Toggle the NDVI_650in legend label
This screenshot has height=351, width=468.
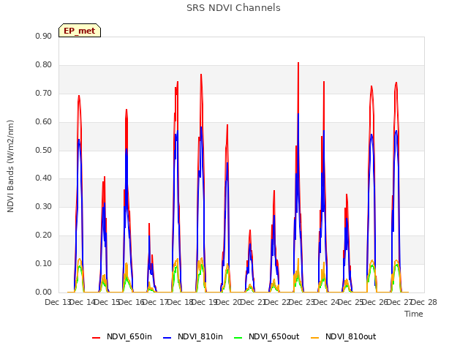point(129,336)
